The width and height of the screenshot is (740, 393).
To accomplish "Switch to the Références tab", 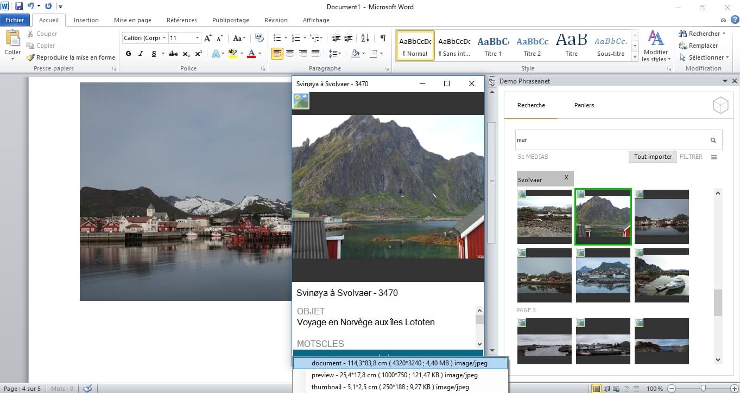I will tap(182, 20).
